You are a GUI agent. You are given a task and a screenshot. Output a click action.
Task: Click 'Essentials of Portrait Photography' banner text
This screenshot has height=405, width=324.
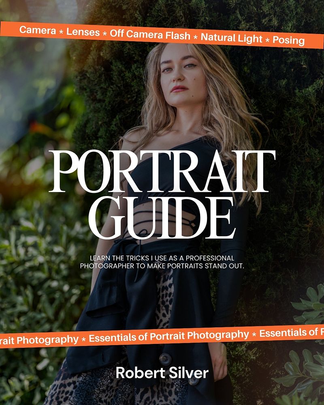click(168, 336)
